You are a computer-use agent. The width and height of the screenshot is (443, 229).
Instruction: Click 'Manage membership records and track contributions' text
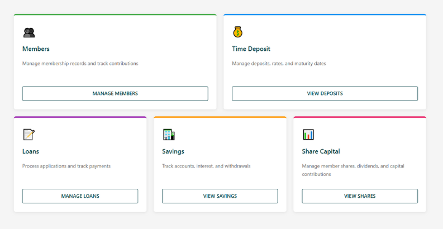tap(80, 64)
